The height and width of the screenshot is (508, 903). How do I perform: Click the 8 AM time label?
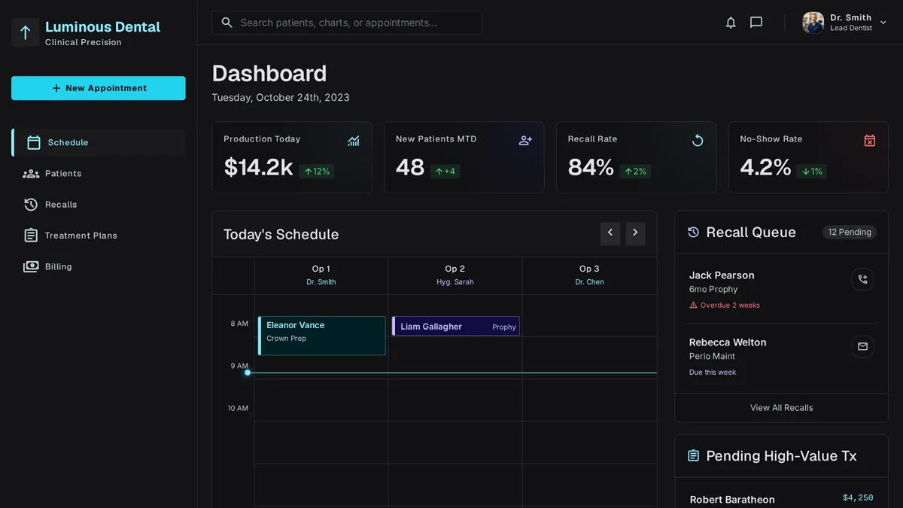click(x=239, y=324)
